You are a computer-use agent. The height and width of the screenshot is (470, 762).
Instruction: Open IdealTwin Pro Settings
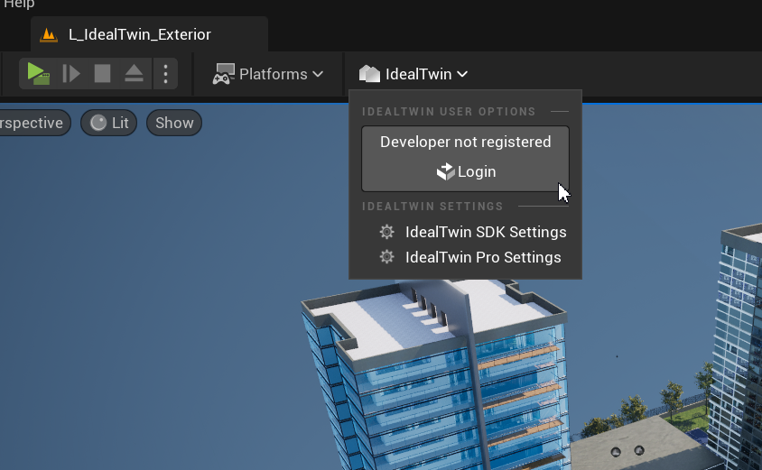(x=483, y=257)
